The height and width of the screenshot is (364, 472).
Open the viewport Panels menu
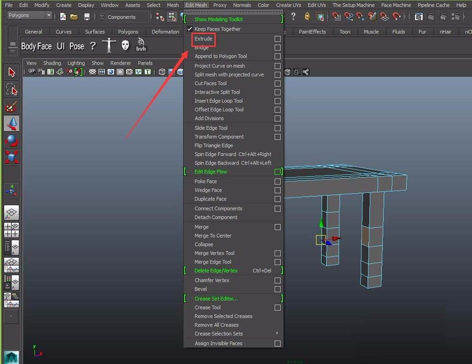[145, 63]
